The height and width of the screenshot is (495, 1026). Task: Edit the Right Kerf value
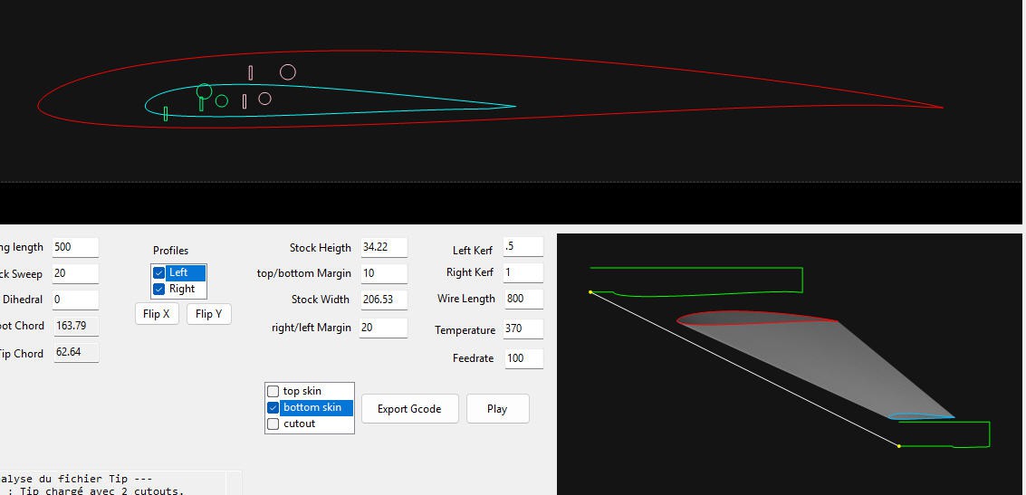(523, 272)
